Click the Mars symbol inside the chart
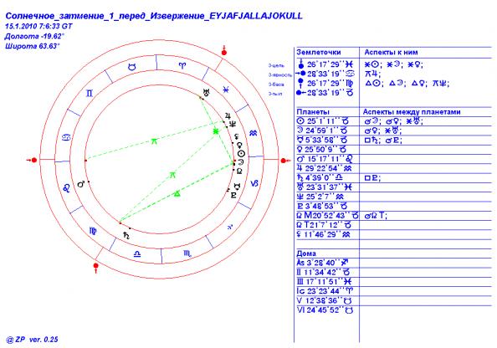This screenshot has height=348, width=497. (x=81, y=183)
